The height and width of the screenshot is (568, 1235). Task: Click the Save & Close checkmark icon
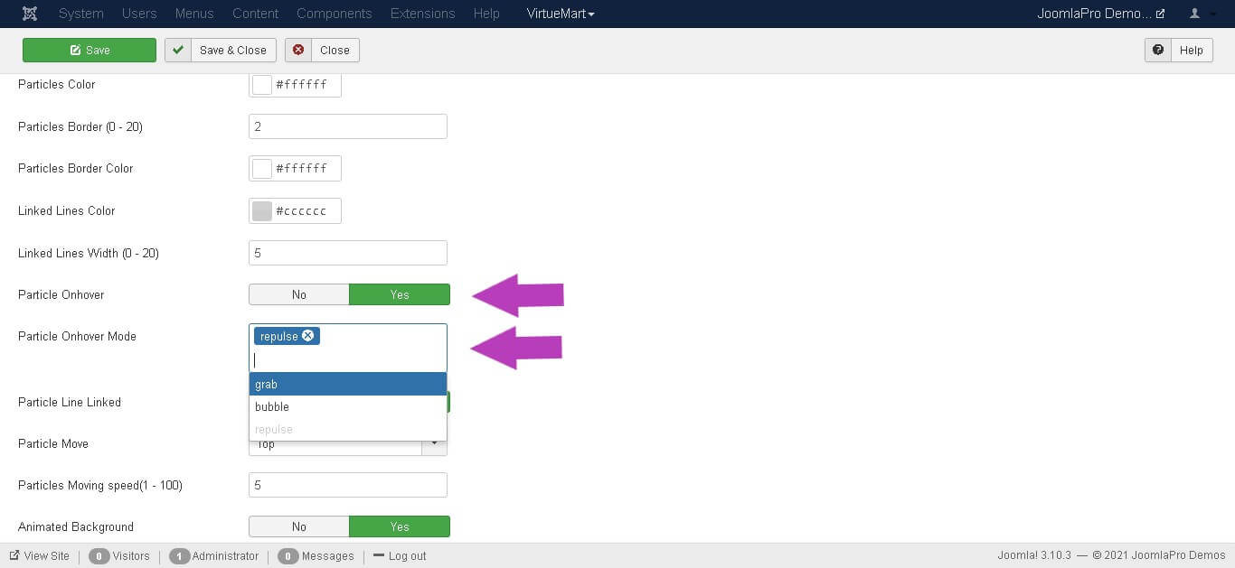point(178,51)
